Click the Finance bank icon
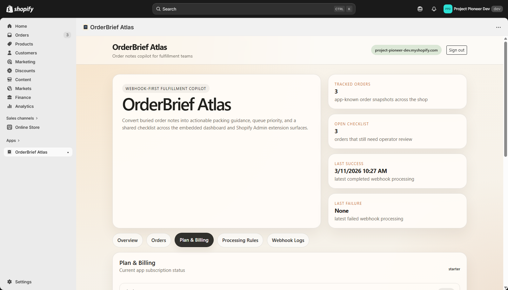Image resolution: width=508 pixels, height=290 pixels. click(x=10, y=97)
